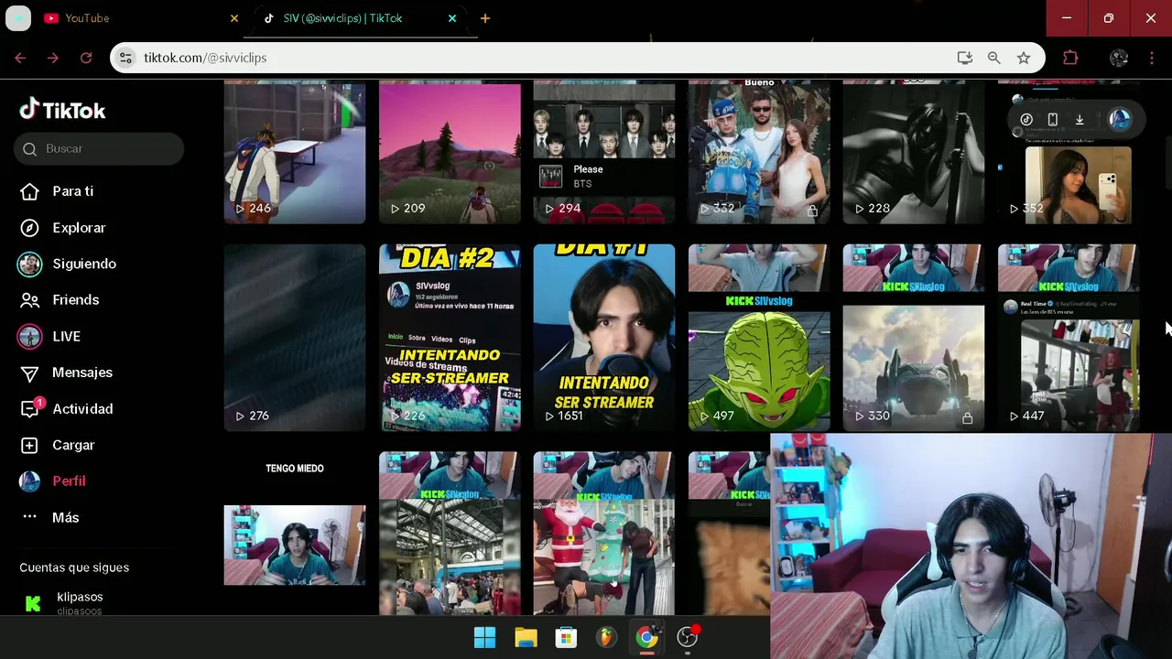Open the train station crowd video
The image size is (1172, 659).
450,533
